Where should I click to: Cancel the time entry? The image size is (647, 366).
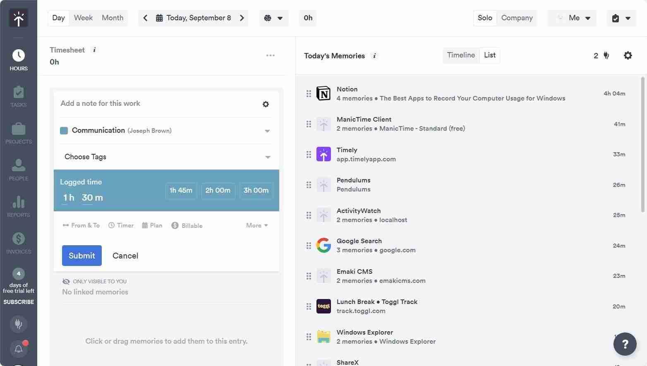pyautogui.click(x=125, y=256)
